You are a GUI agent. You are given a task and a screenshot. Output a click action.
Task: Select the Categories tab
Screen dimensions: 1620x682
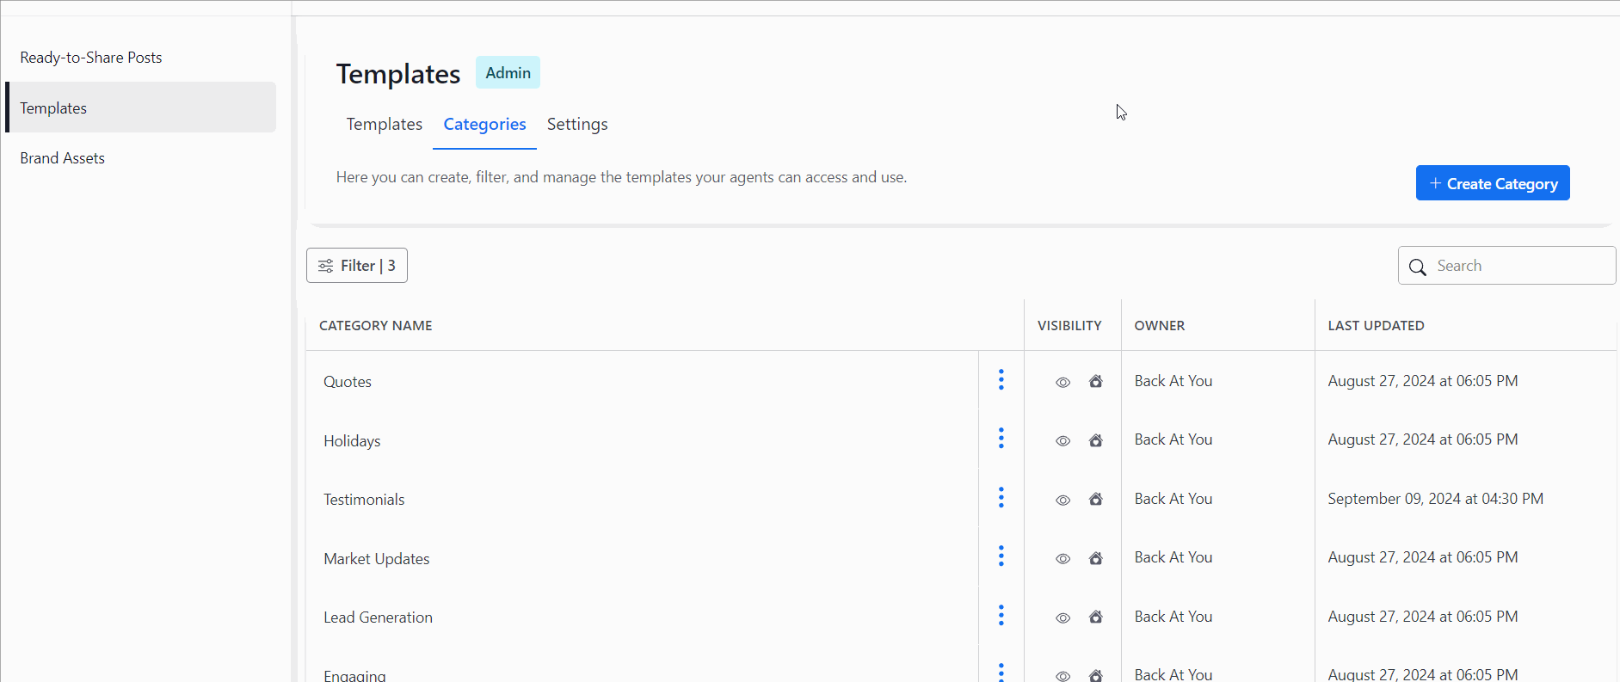pyautogui.click(x=484, y=124)
